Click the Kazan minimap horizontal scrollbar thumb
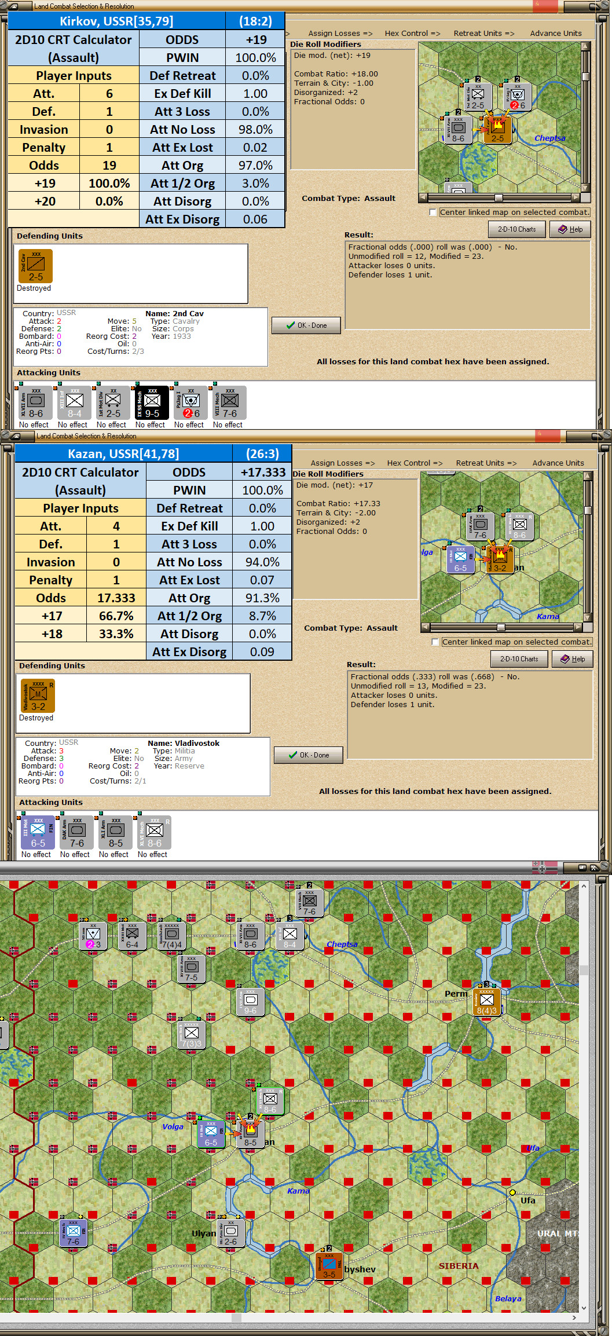The height and width of the screenshot is (1336, 612). click(x=501, y=627)
